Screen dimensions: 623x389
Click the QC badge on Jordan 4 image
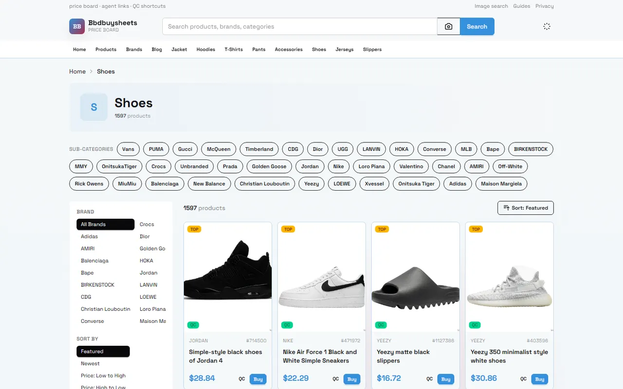(x=193, y=325)
